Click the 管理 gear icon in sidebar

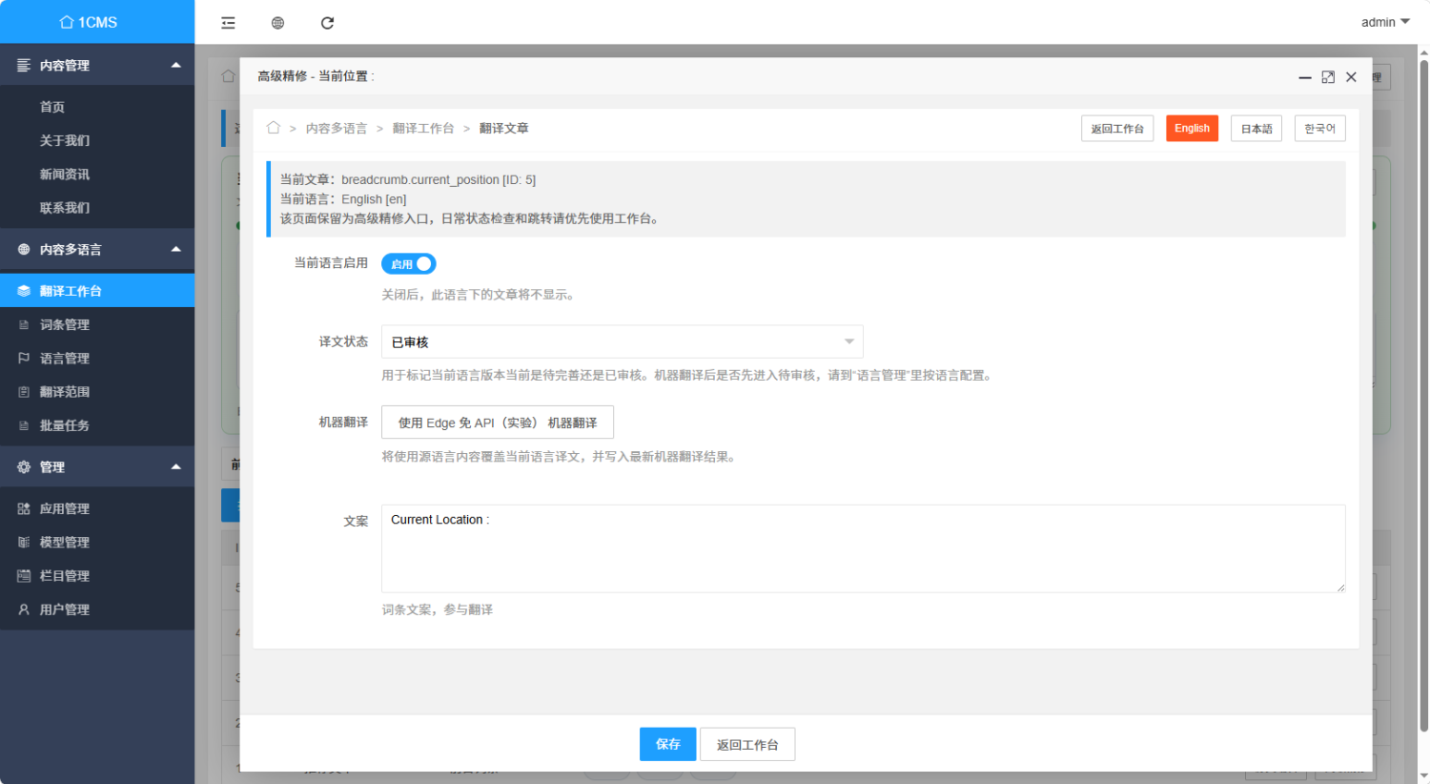[x=24, y=467]
